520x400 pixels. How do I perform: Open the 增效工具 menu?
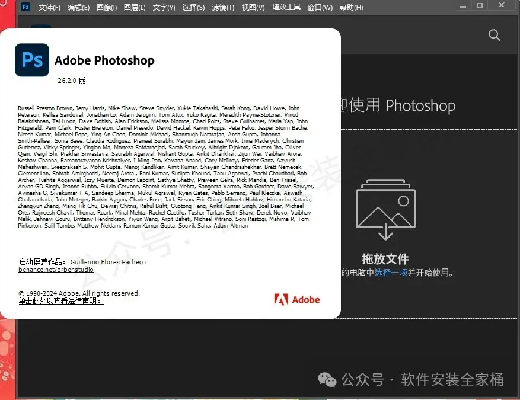click(x=286, y=7)
